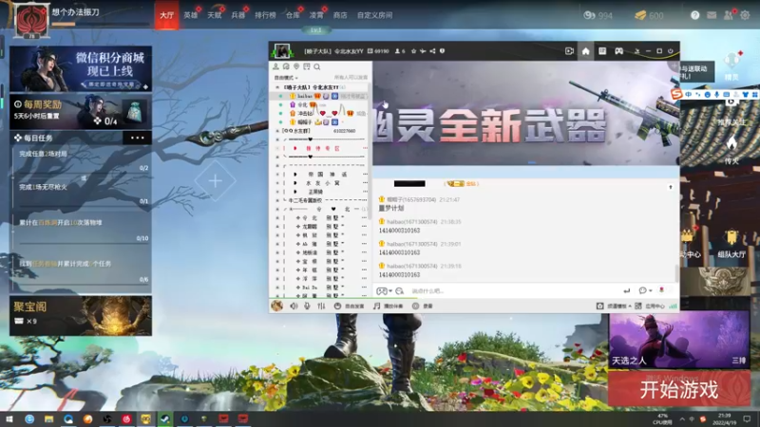Screen dimensions: 760x427
Task: Click the YY channel avatar icon
Action: coord(281,51)
